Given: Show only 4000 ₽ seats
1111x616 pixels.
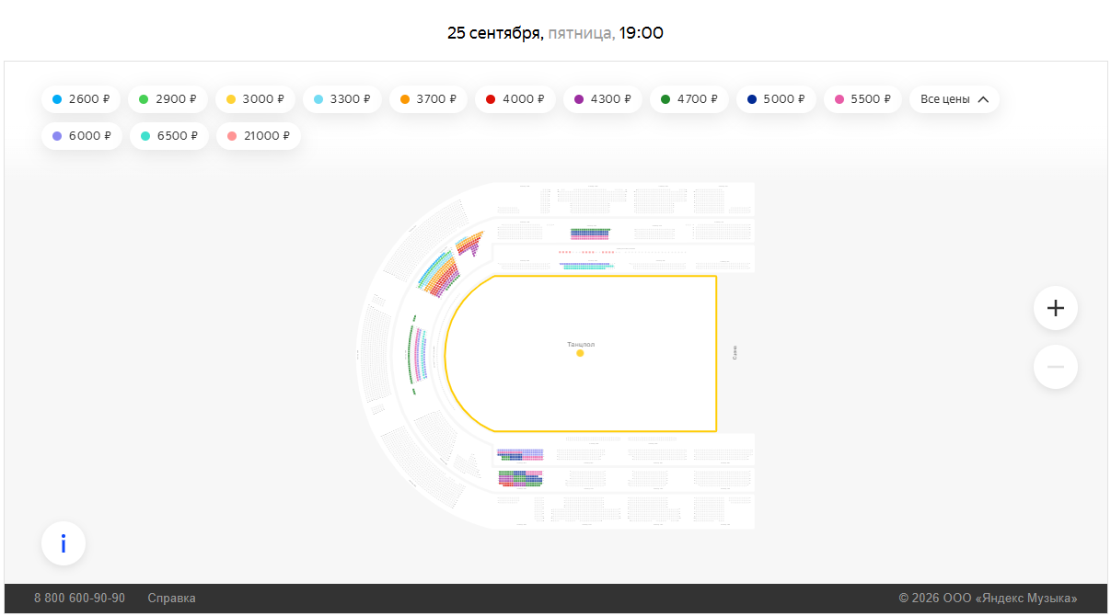Looking at the screenshot, I should [515, 99].
